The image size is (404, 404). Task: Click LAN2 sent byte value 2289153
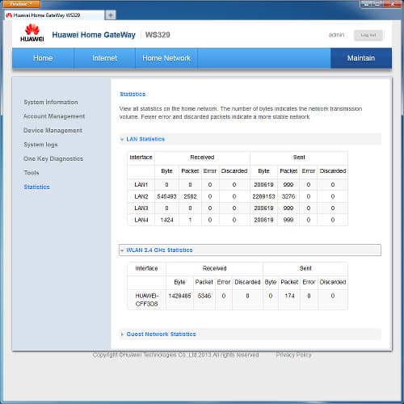pyautogui.click(x=263, y=196)
